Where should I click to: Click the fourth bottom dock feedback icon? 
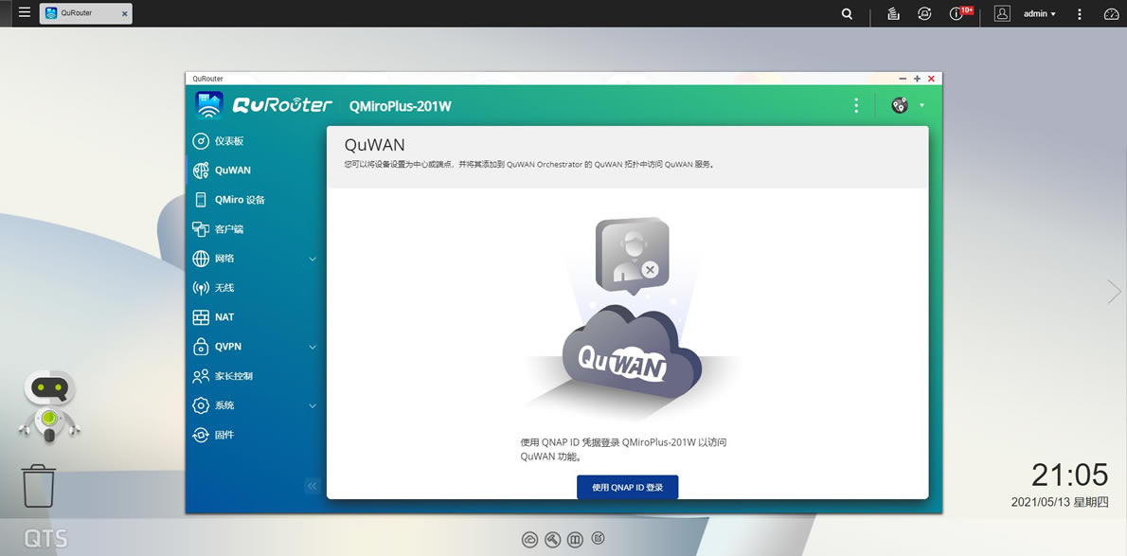(x=598, y=538)
